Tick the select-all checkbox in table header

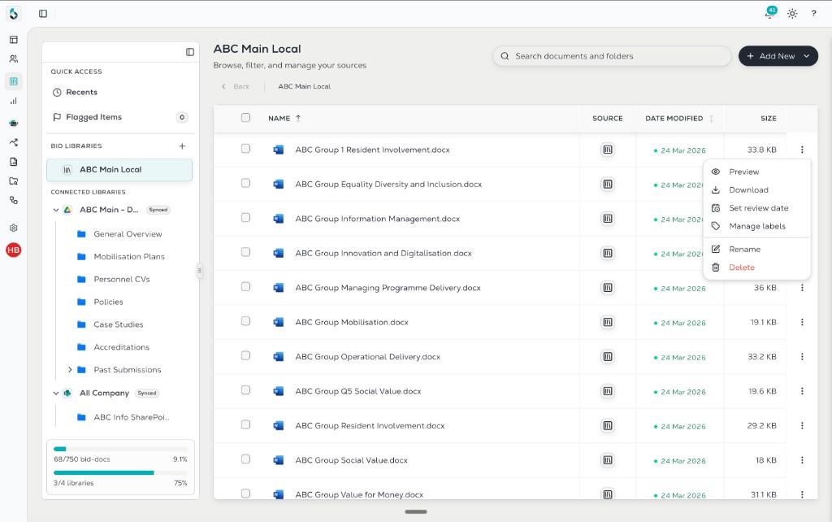tap(245, 117)
